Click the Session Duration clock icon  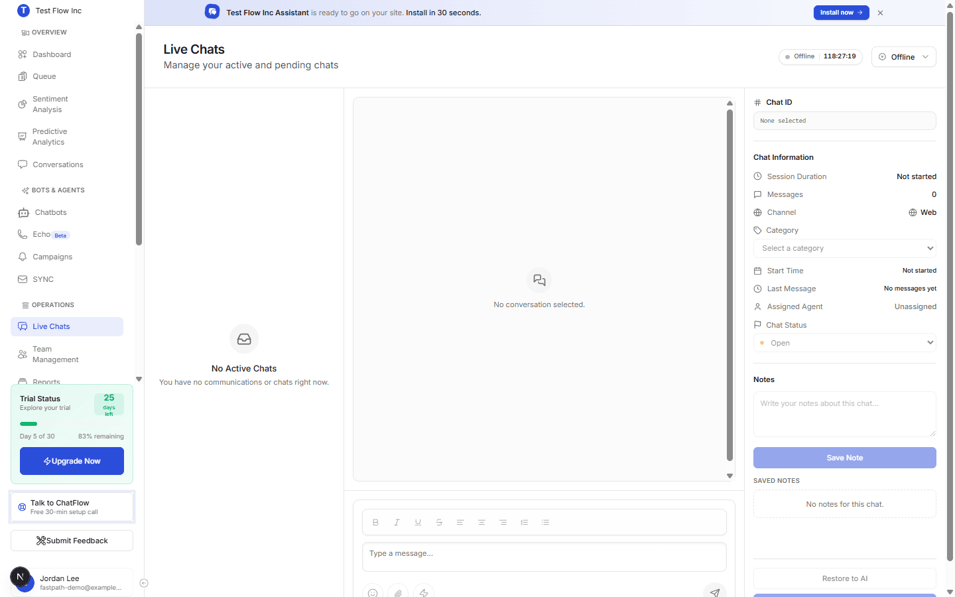(x=757, y=176)
